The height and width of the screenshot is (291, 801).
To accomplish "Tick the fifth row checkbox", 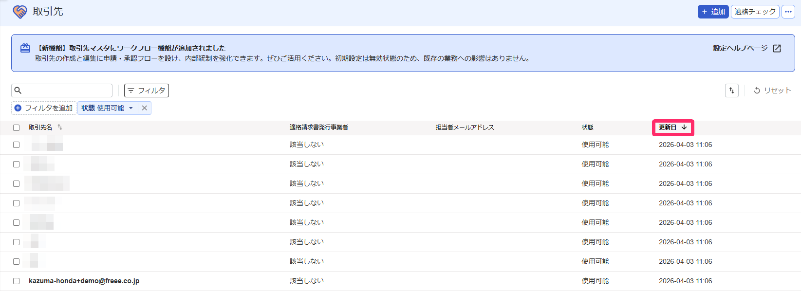I will click(16, 222).
